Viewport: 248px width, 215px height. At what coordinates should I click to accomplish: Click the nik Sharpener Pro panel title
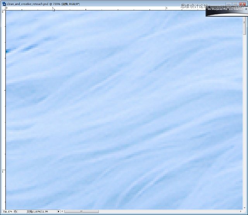(225, 9)
